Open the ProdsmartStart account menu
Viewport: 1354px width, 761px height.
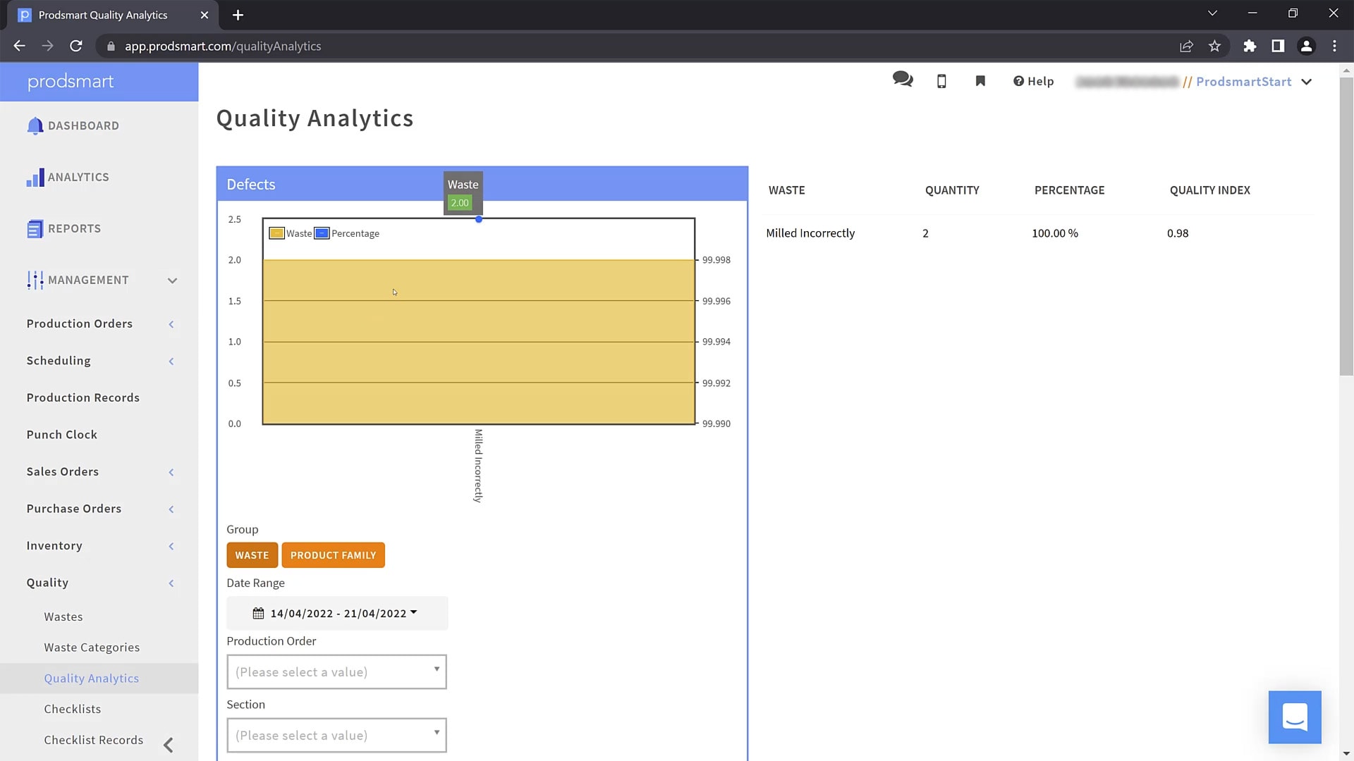(x=1253, y=82)
